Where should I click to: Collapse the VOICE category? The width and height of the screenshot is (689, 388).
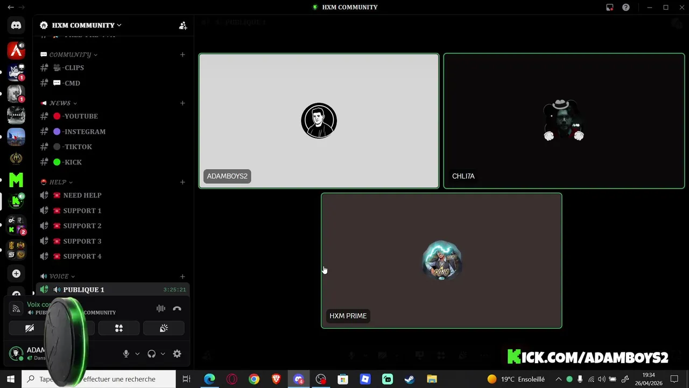(x=59, y=276)
